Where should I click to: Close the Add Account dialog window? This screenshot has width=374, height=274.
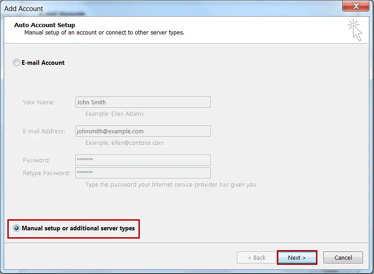pyautogui.click(x=355, y=6)
